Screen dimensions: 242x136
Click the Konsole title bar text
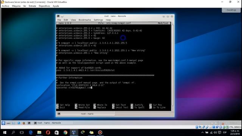point(115,16)
